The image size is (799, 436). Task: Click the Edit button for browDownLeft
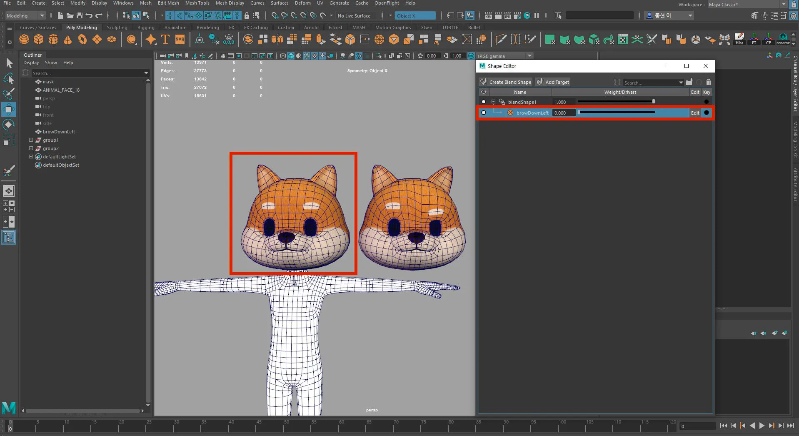pos(695,113)
